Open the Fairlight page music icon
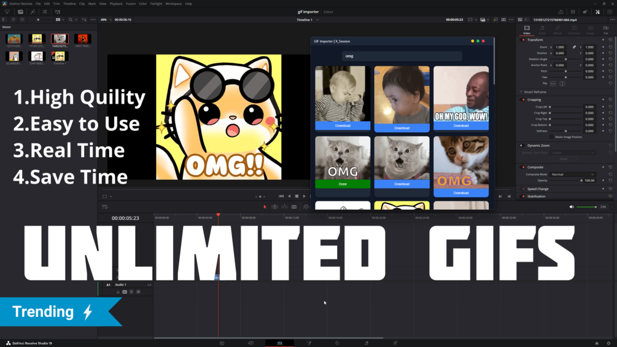Image resolution: width=617 pixels, height=347 pixels. pos(367,343)
